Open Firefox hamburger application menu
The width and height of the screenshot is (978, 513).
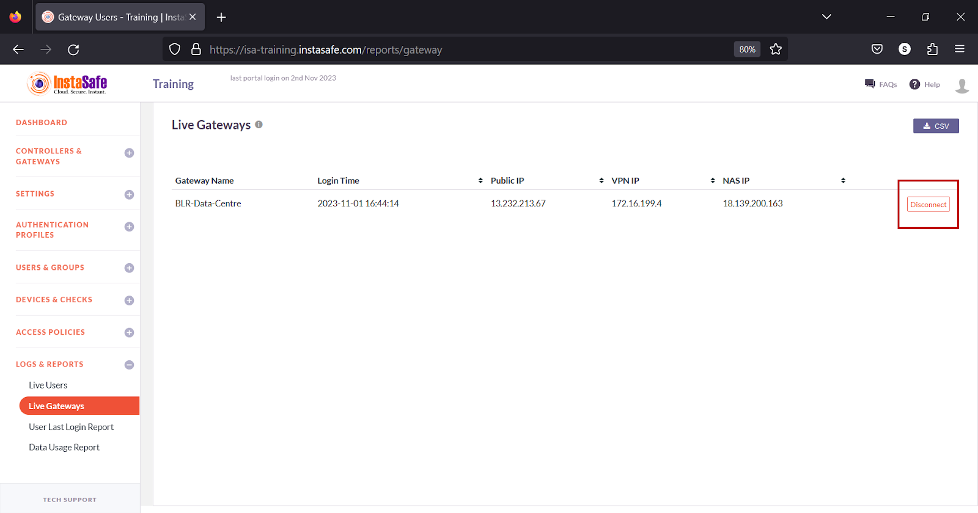tap(960, 49)
